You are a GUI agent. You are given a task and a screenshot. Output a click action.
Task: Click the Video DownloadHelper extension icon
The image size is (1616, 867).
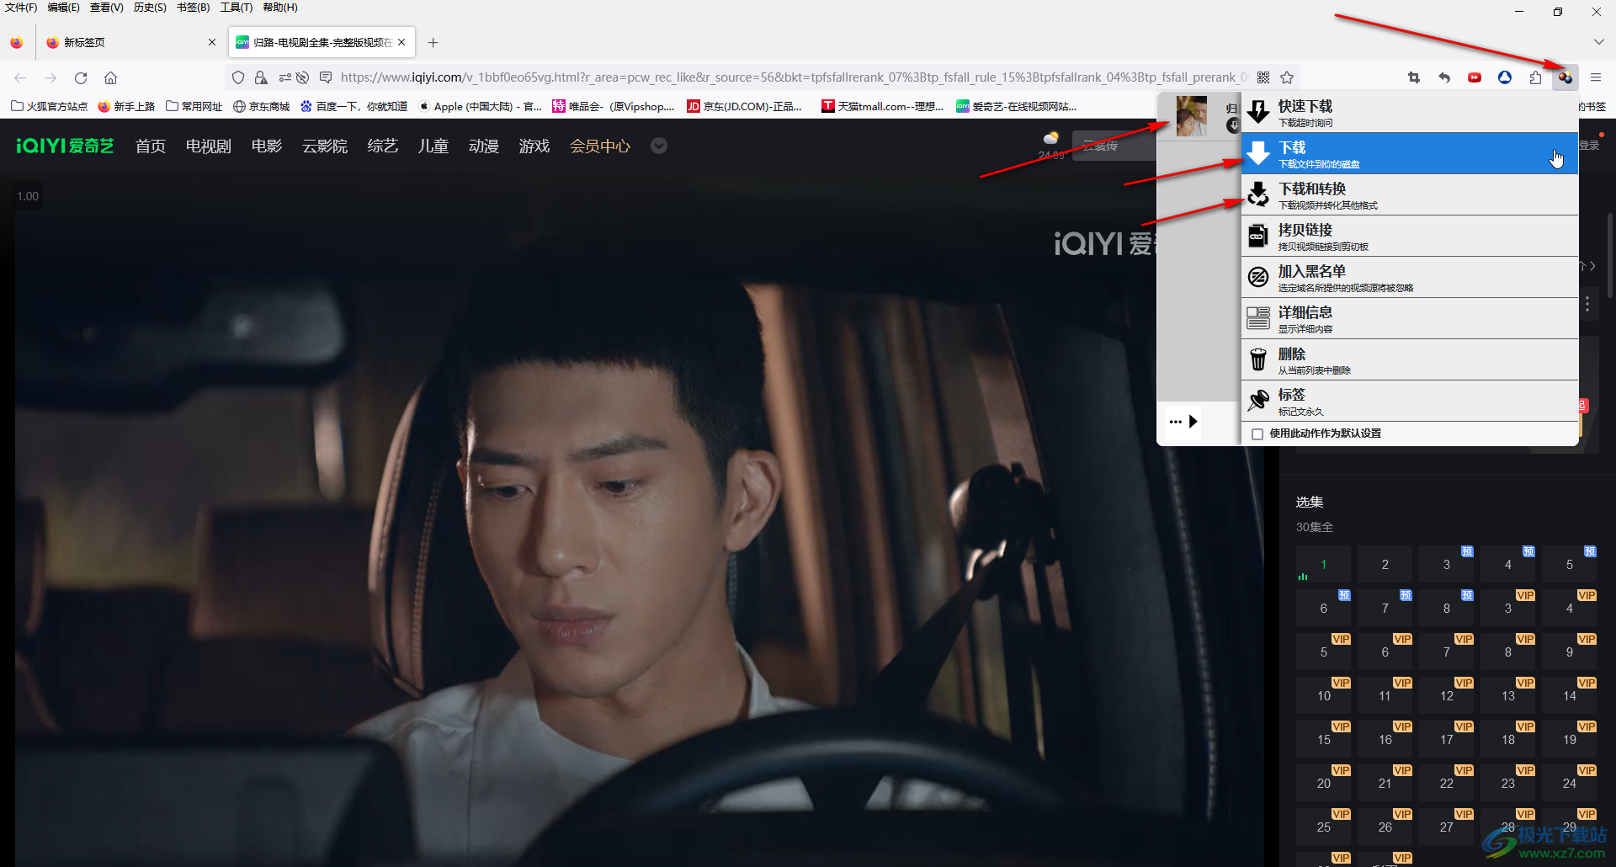pyautogui.click(x=1565, y=77)
